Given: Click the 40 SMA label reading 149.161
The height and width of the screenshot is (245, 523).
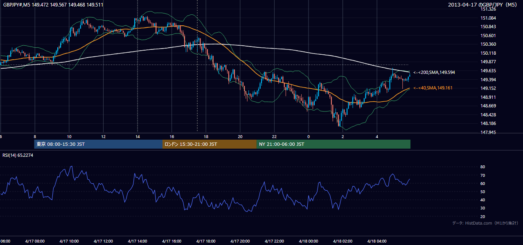Looking at the screenshot, I should tap(433, 88).
